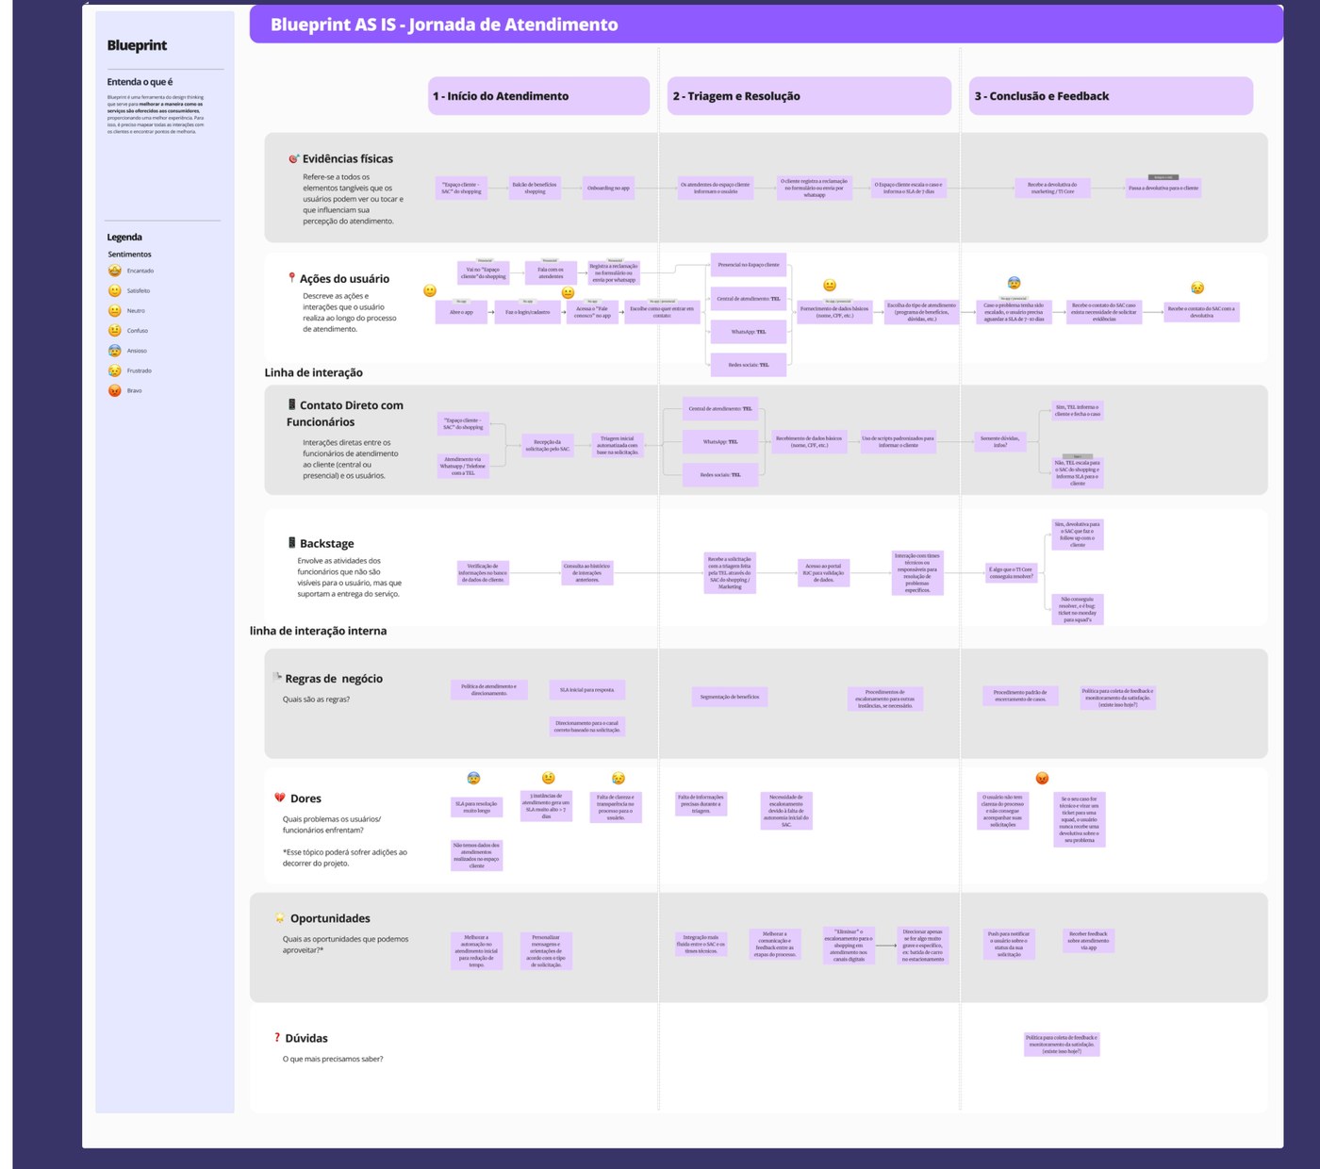Click the Satisfeito emoji in the legend
The width and height of the screenshot is (1320, 1169).
tap(115, 290)
